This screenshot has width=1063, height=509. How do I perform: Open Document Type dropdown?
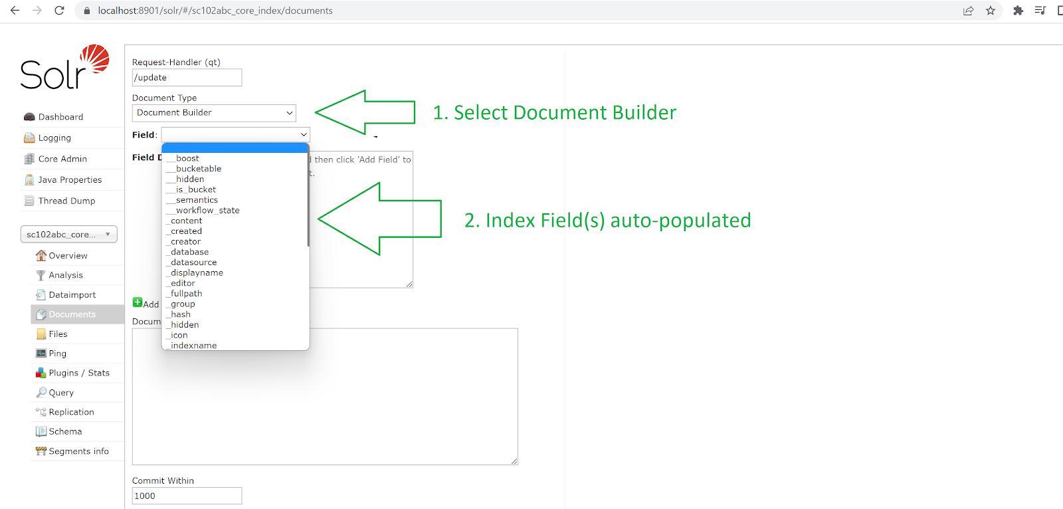point(214,113)
